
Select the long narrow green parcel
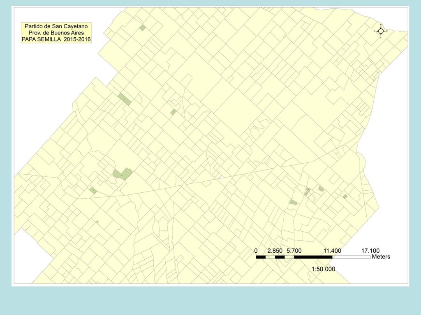click(124, 99)
